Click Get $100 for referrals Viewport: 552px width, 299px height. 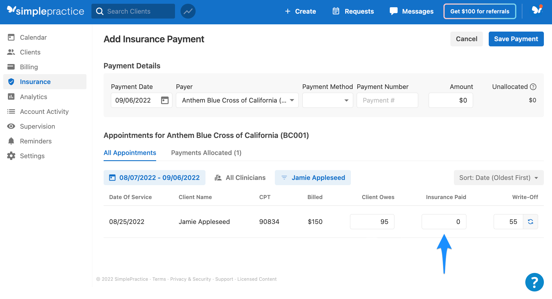(x=480, y=11)
